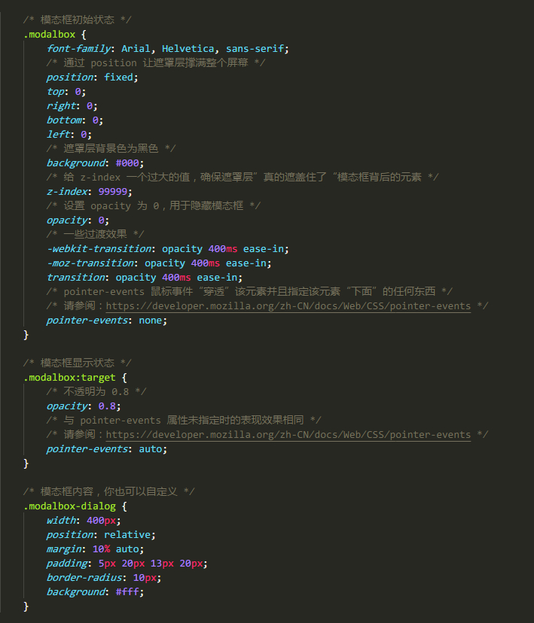The height and width of the screenshot is (623, 534).
Task: Click the -webkit-transition property
Action: [x=99, y=249]
